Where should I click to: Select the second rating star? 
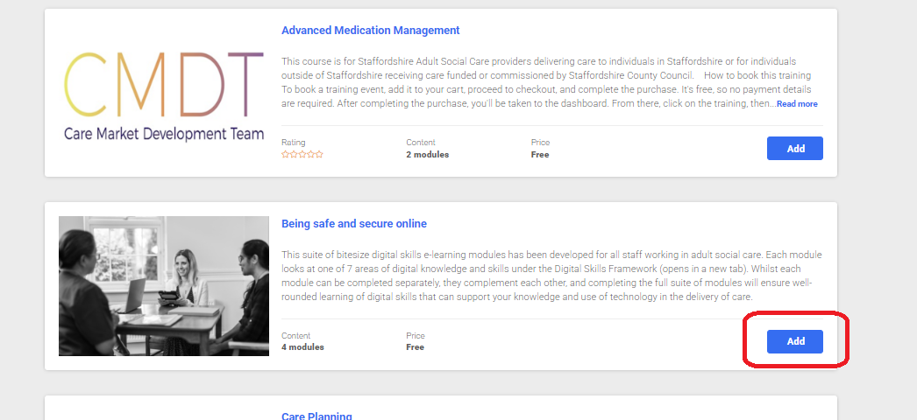pos(294,154)
